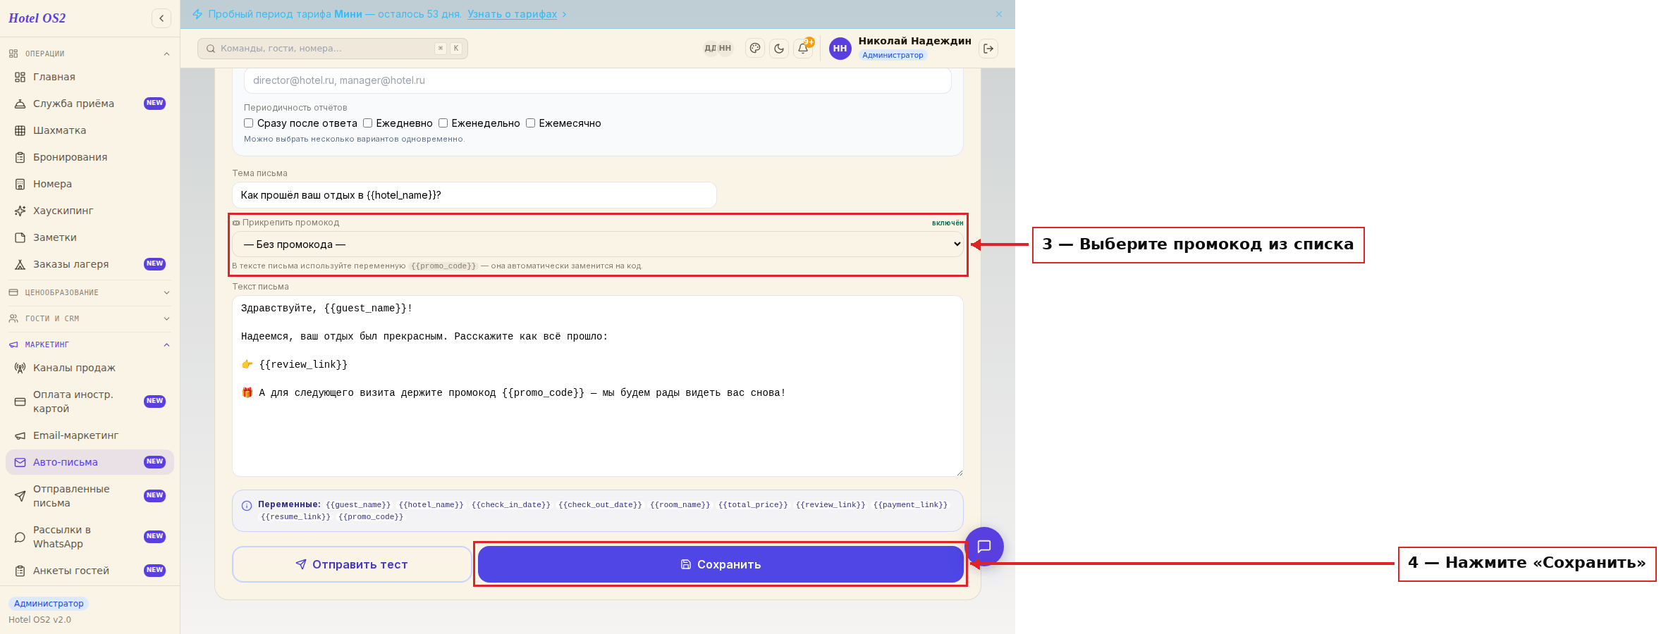Image resolution: width=1673 pixels, height=634 pixels.
Task: Expand the 'Ценообразование' sidebar section
Action: pos(90,292)
